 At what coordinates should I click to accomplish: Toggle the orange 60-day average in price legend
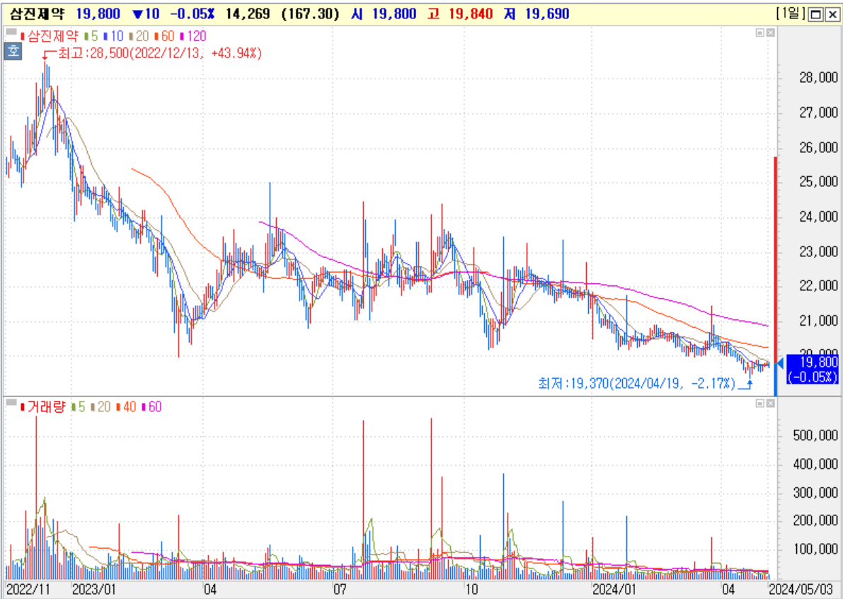[164, 36]
